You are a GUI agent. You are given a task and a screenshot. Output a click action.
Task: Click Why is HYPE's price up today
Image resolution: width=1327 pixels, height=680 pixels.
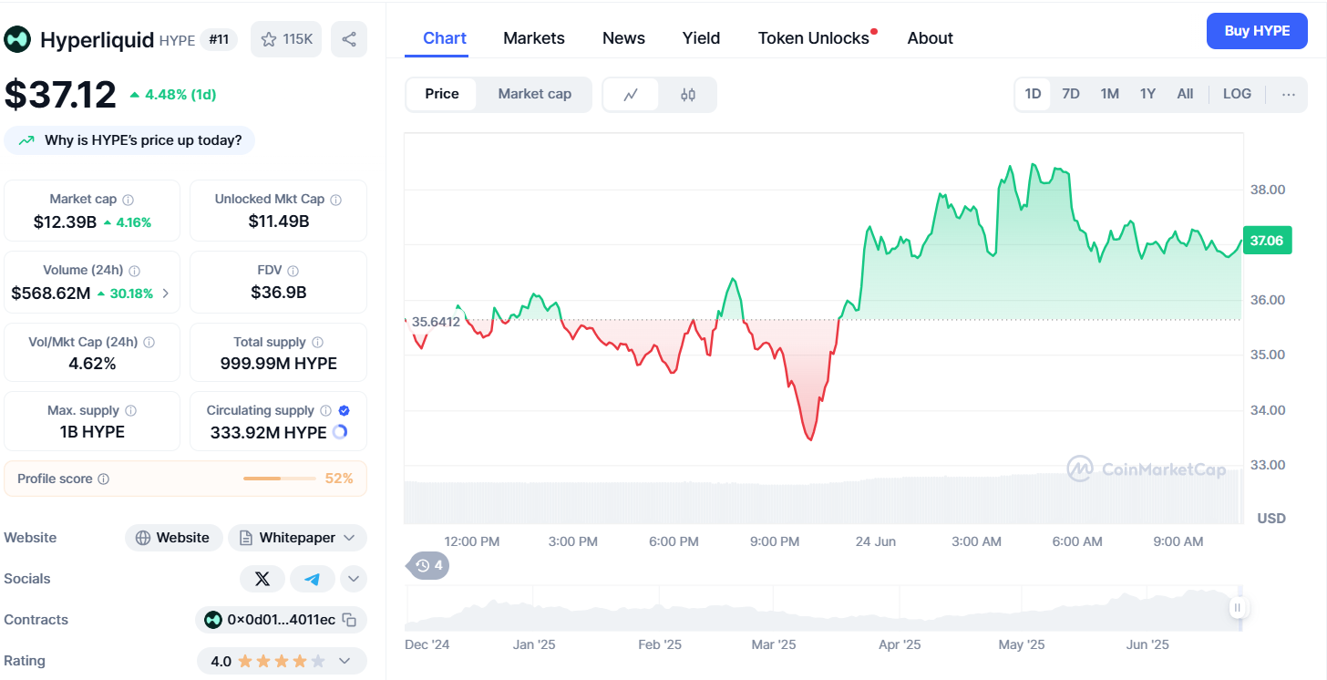coord(130,140)
